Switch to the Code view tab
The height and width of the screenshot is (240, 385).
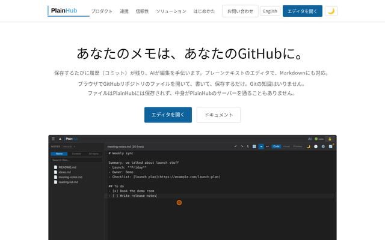point(277,146)
